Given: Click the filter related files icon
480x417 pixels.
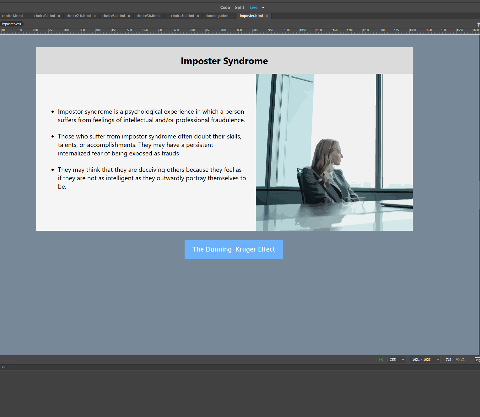Looking at the screenshot, I should click(x=478, y=24).
